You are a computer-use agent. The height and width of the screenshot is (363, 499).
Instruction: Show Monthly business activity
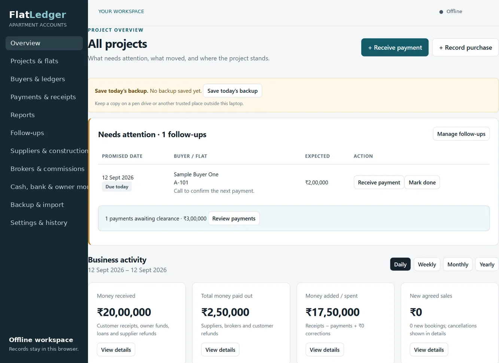pos(458,265)
